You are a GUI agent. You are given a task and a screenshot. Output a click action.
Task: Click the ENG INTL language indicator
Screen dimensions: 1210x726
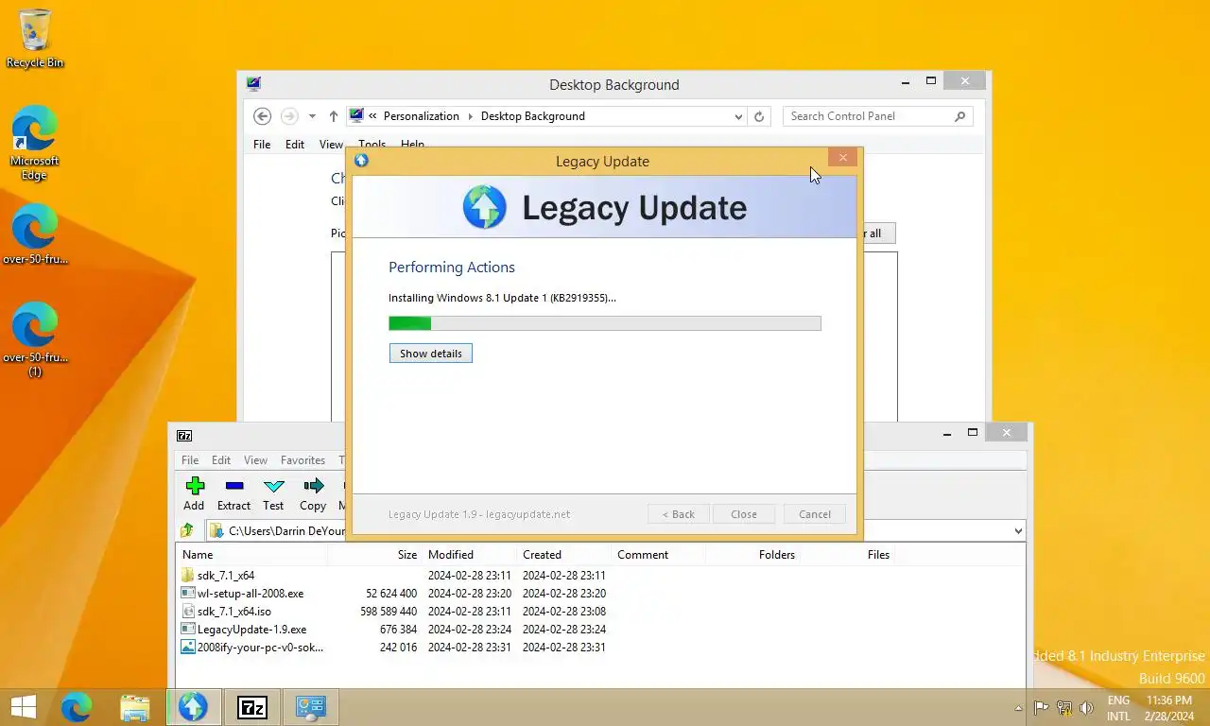click(1118, 708)
